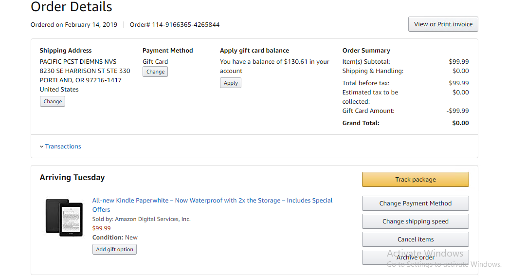
Task: Click the Kindle's $99.99 price below seller
Action: (x=102, y=228)
